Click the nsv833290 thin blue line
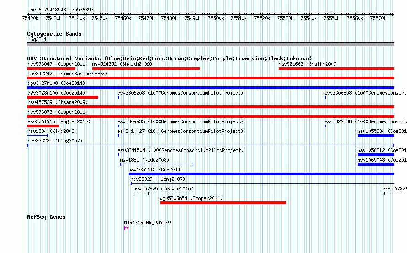 point(262,184)
